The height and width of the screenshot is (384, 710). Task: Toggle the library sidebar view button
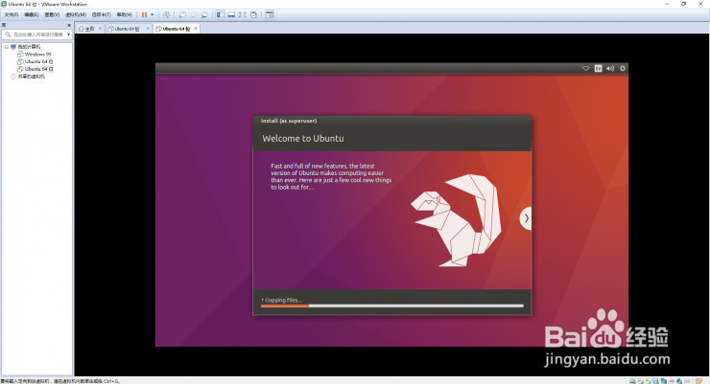(220, 14)
